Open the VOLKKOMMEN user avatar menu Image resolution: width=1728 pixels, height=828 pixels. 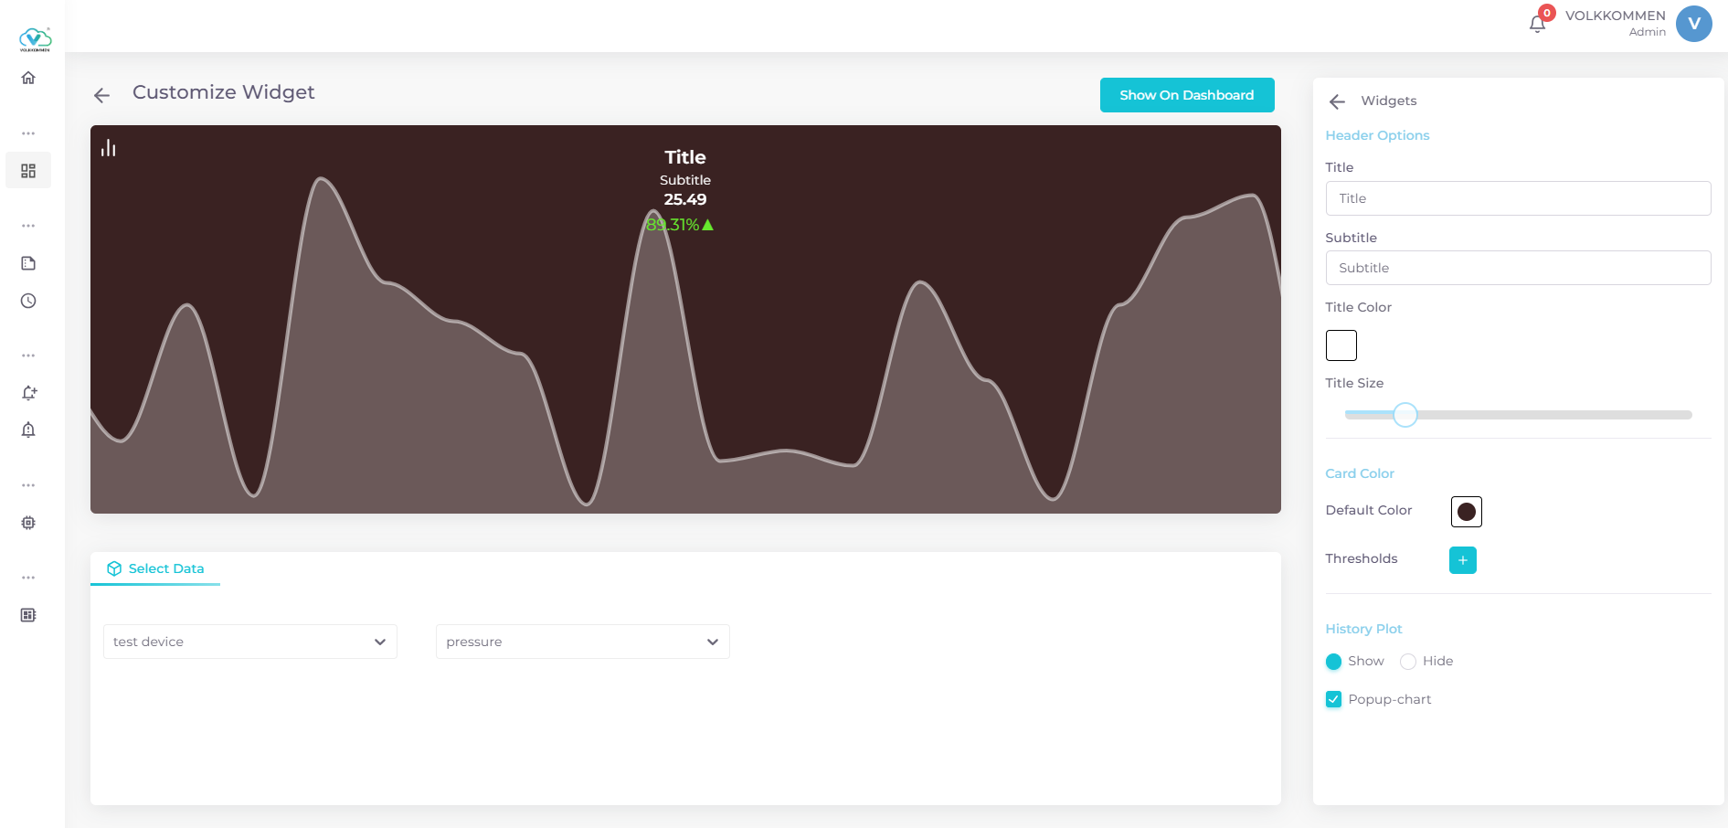coord(1693,24)
